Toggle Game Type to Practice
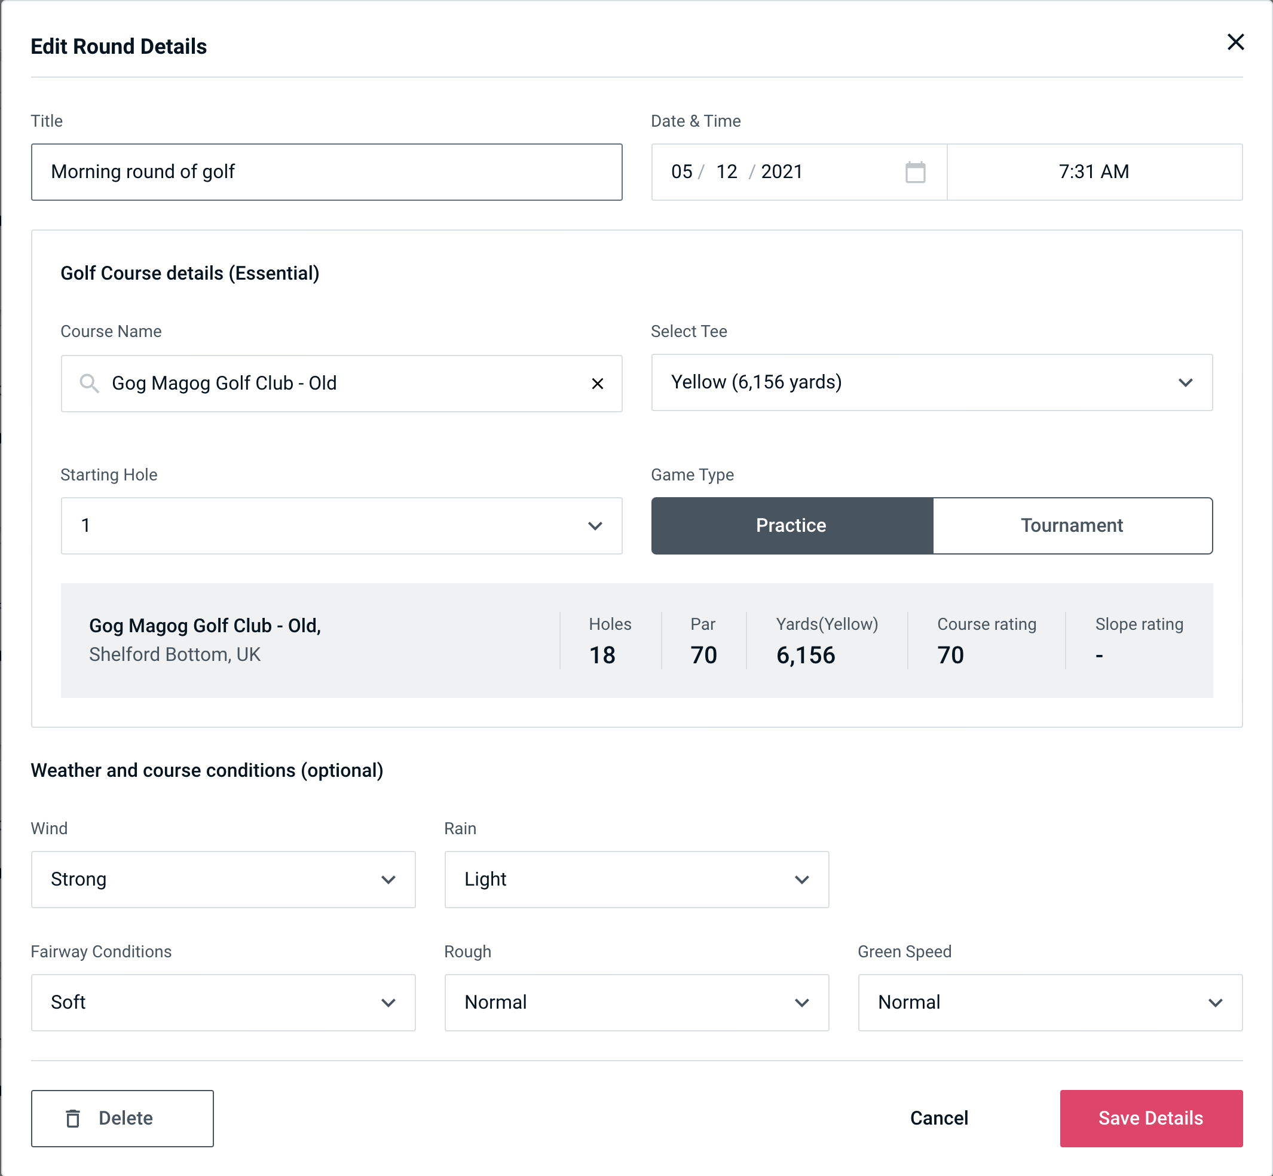 point(791,525)
